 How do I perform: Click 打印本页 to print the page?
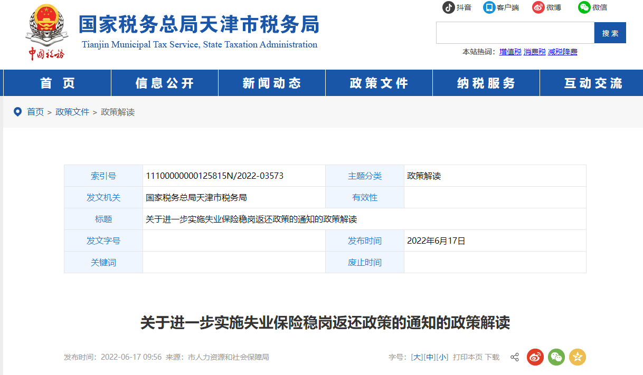tap(468, 357)
